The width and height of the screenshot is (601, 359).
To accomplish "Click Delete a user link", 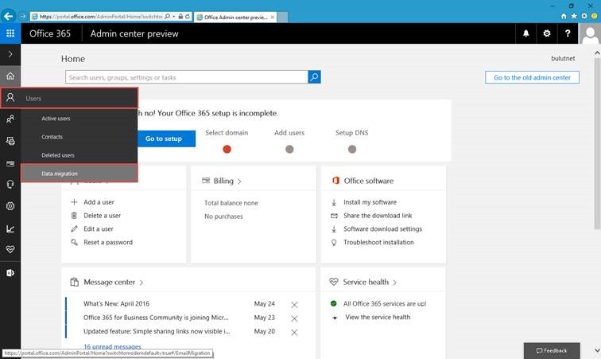I will coord(102,216).
